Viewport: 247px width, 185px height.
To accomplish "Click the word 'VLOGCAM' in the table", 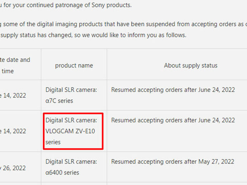I will point(59,131).
